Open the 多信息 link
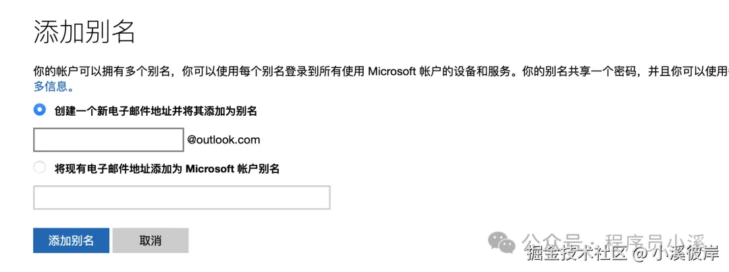 click(x=54, y=86)
